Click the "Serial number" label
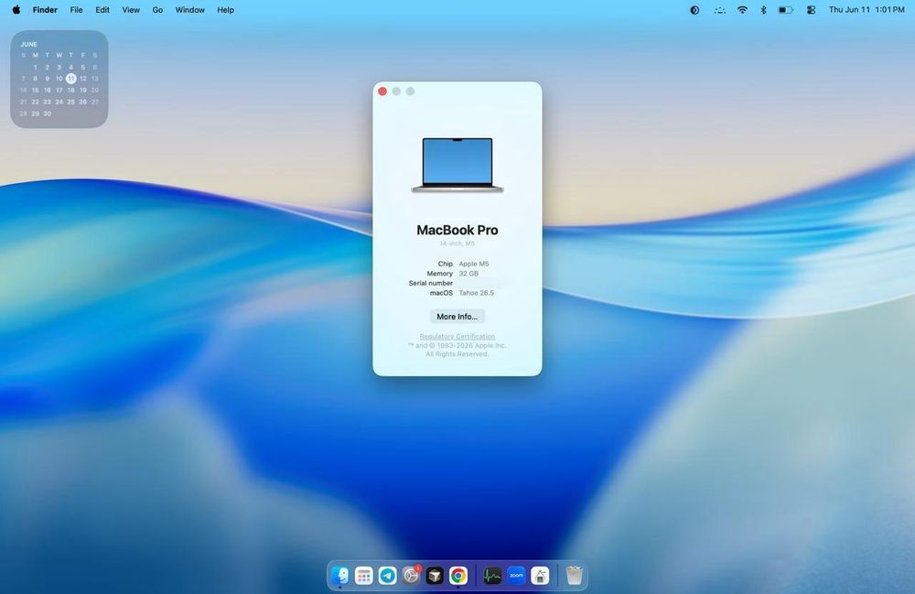 point(431,283)
